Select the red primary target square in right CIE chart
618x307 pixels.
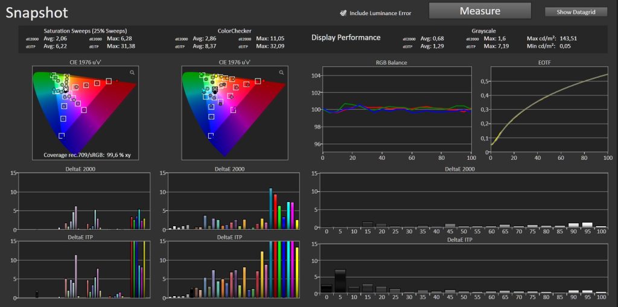coord(258,81)
